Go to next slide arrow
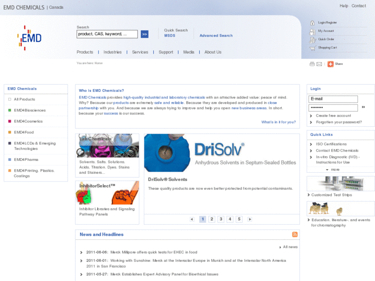This screenshot has height=281, width=375. pos(250,219)
